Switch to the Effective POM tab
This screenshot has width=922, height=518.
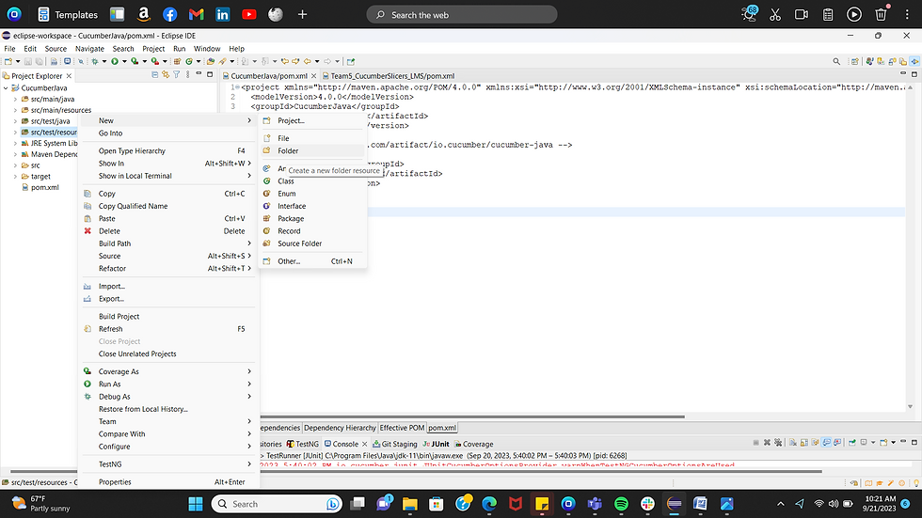pos(402,428)
